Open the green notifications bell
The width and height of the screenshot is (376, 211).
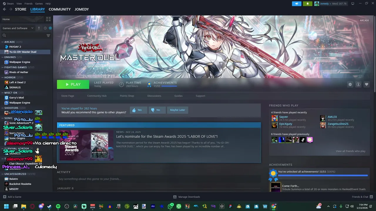308,4
